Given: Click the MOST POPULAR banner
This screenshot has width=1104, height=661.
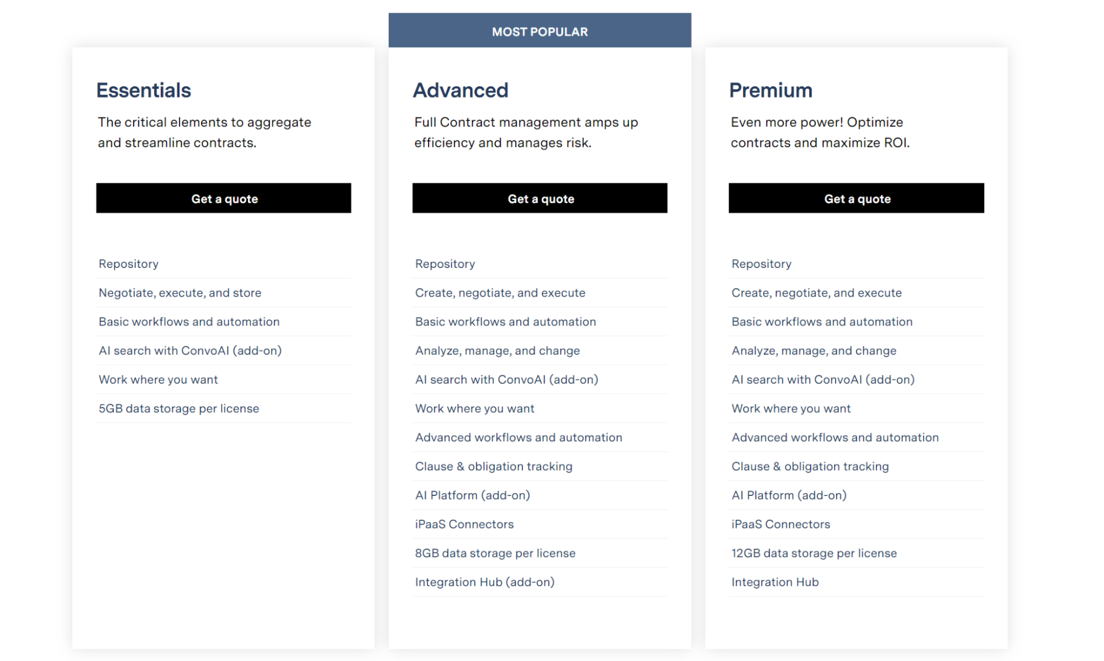Looking at the screenshot, I should coord(540,31).
